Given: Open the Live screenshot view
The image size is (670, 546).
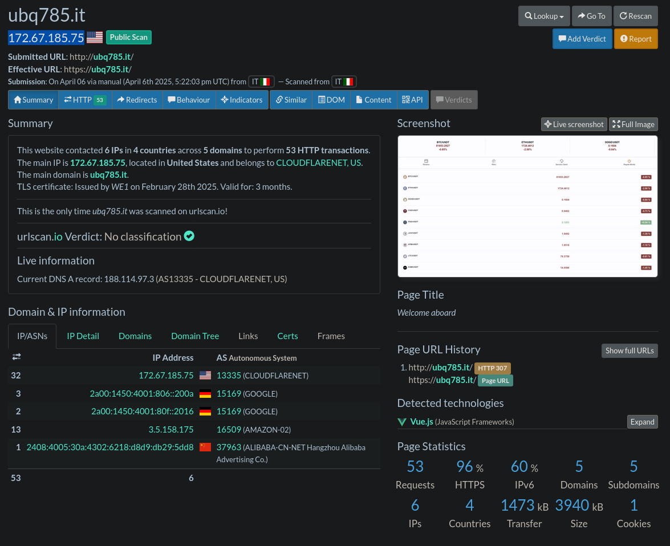Looking at the screenshot, I should click(574, 124).
